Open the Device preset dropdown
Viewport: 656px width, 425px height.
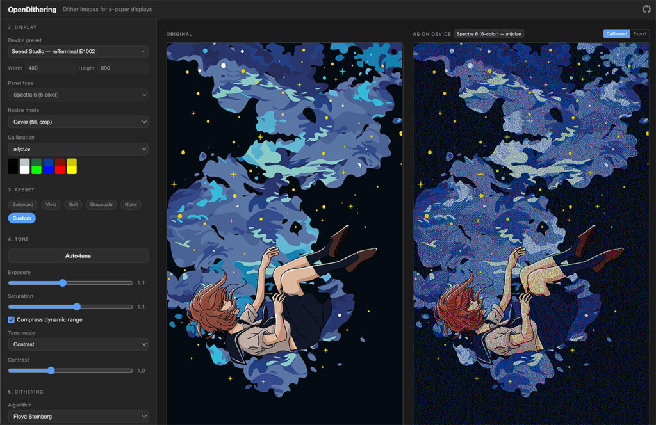coord(78,51)
